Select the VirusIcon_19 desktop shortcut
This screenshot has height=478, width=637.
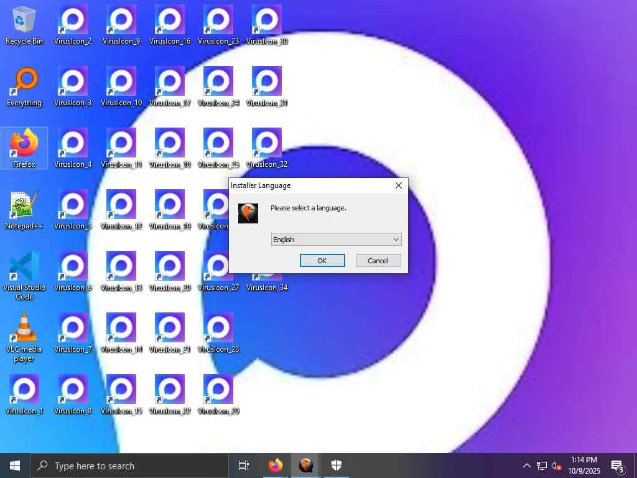(x=170, y=210)
